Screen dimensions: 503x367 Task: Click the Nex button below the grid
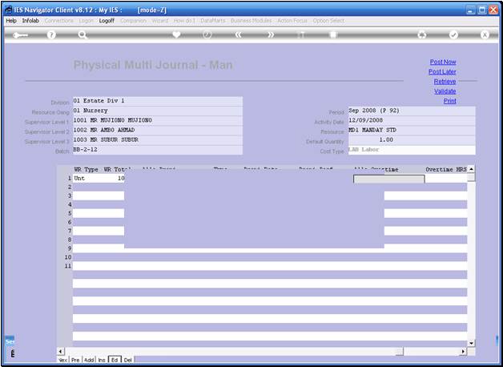62,360
